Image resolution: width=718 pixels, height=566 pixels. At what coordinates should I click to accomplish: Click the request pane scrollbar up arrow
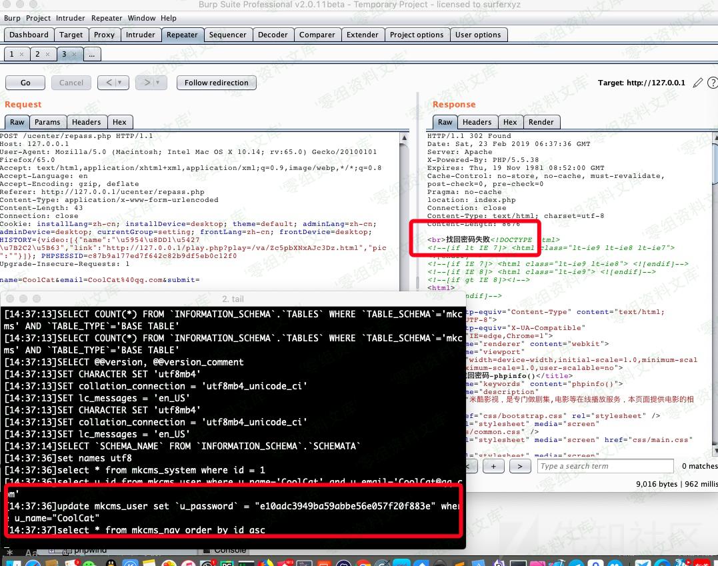405,137
